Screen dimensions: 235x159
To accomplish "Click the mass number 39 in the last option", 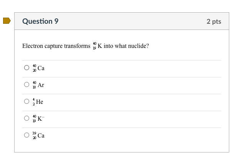I will tap(35, 133).
